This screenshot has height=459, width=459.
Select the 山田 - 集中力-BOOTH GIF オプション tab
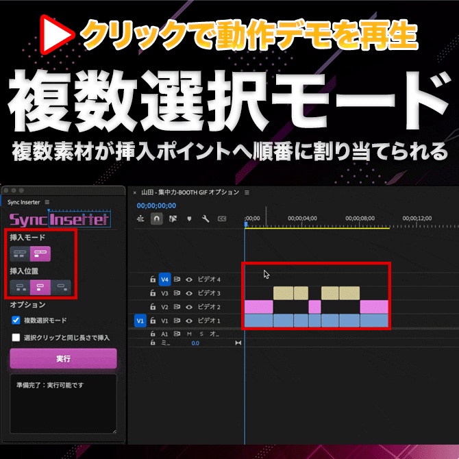click(190, 193)
